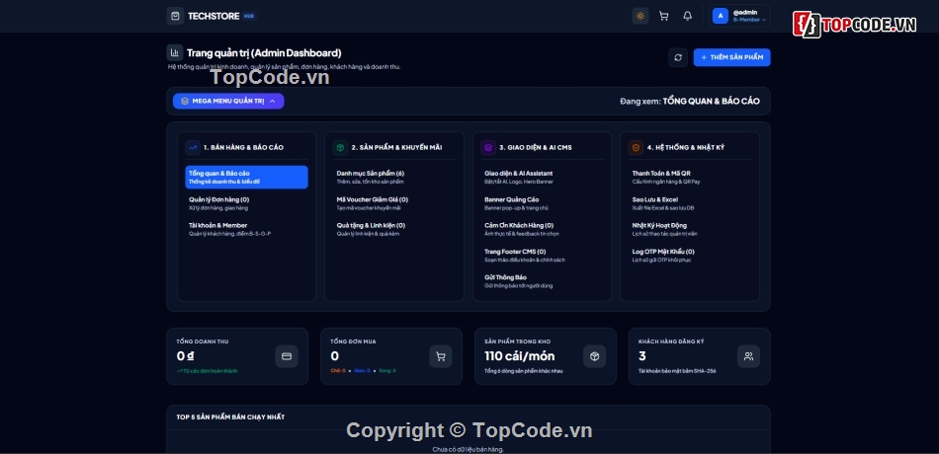939x454 pixels.
Task: Click the bar chart icon beside Trang quản trị
Action: (175, 52)
